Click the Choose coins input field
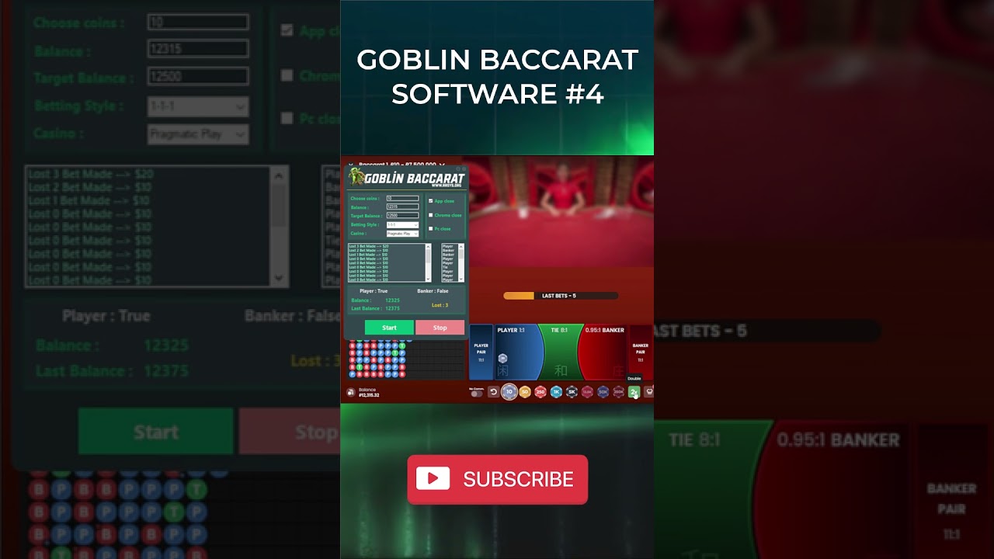The height and width of the screenshot is (559, 994). (402, 199)
